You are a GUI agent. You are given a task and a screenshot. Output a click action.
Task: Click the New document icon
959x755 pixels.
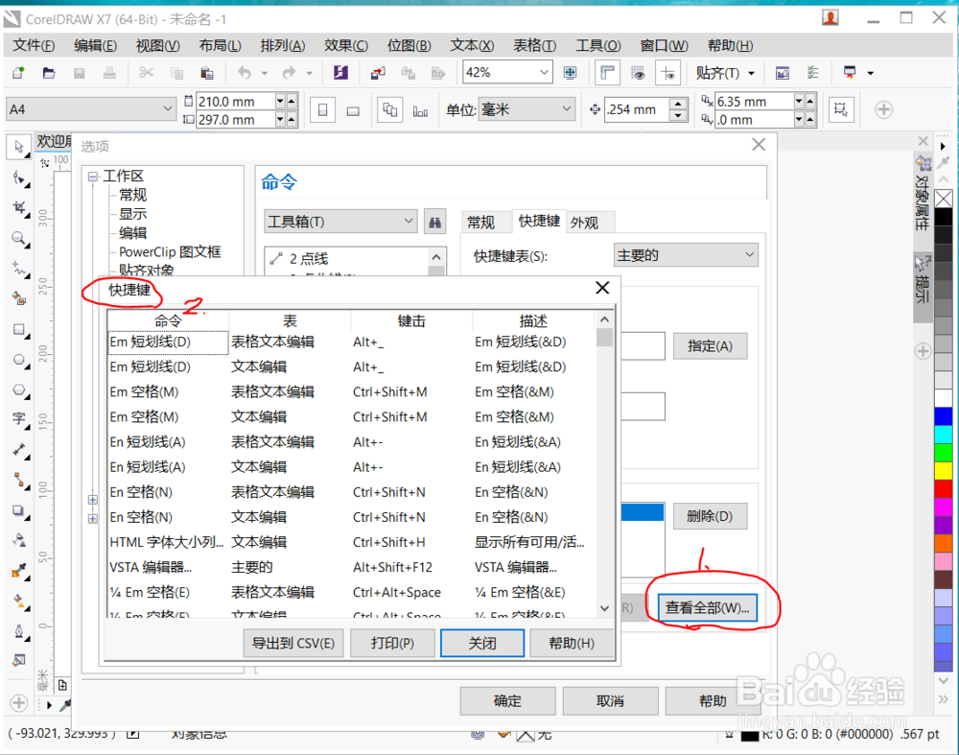[x=18, y=74]
